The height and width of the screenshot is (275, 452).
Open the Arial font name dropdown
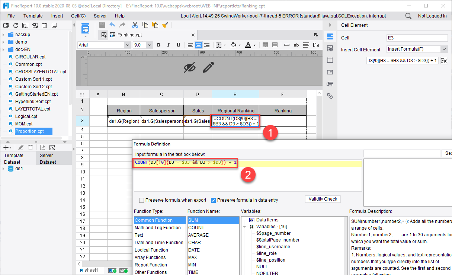tap(127, 45)
